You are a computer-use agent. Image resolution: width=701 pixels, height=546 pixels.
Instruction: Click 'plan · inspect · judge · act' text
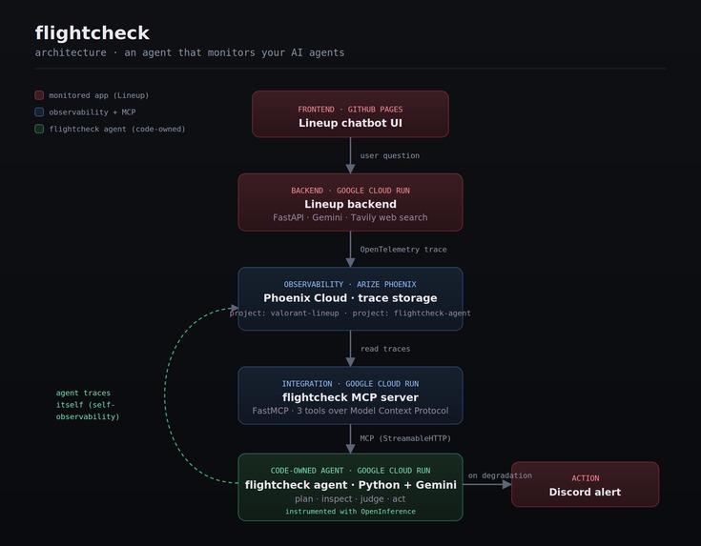[351, 498]
